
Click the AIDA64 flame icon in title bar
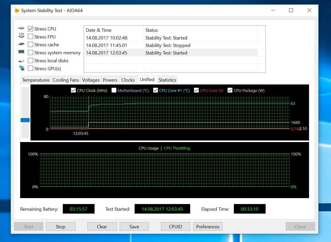[x=17, y=10]
